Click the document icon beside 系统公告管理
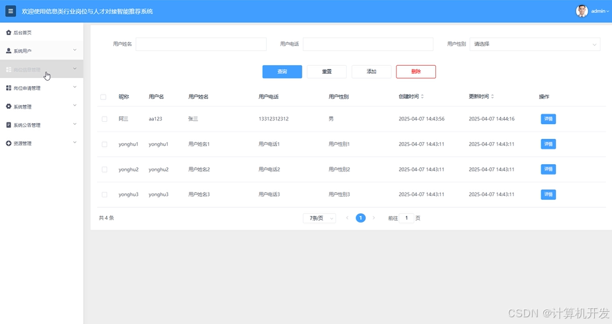612x324 pixels. (9, 125)
